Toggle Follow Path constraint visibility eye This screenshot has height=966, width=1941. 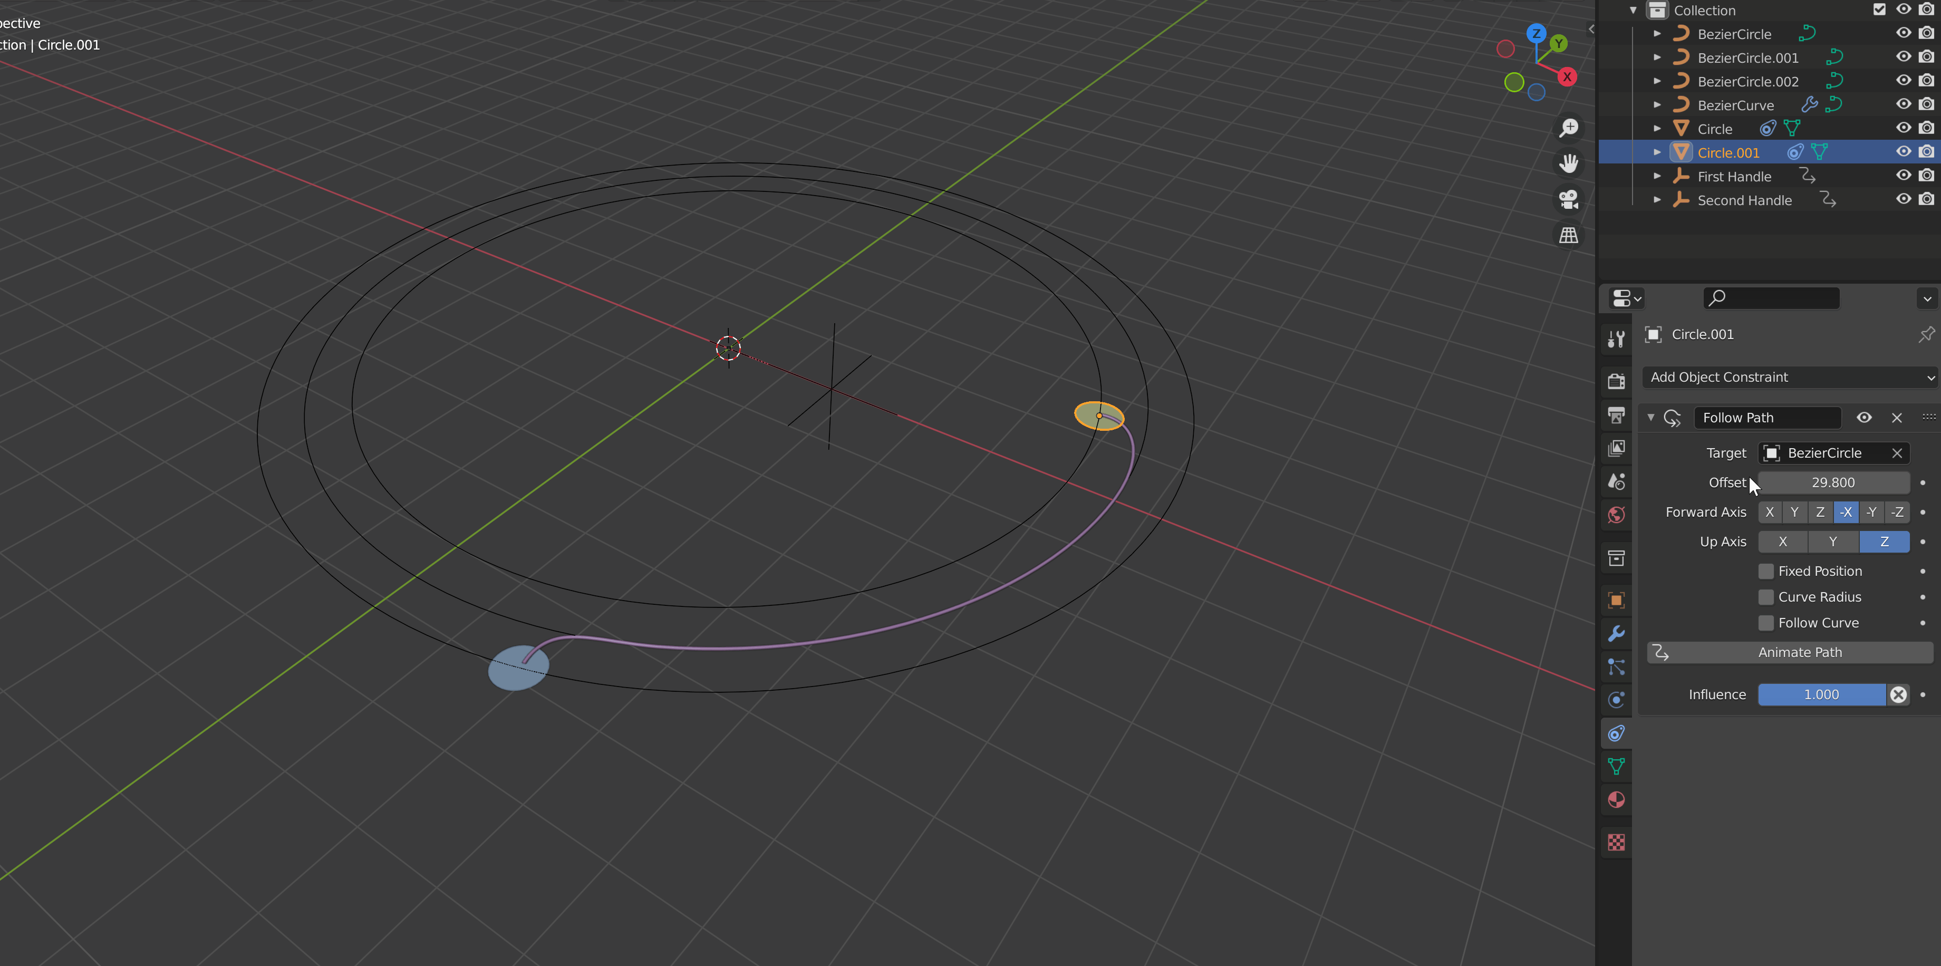(1864, 418)
